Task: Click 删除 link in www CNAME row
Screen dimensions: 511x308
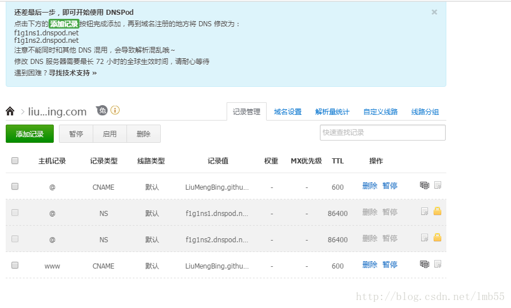Action: [370, 265]
